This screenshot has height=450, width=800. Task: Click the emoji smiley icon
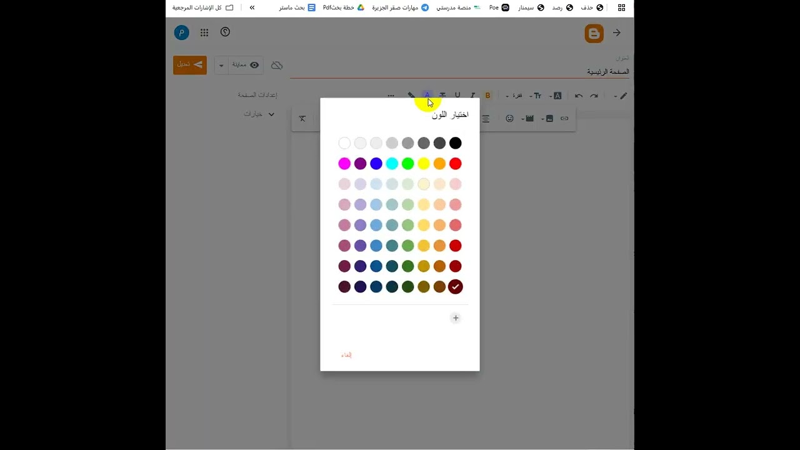(510, 118)
